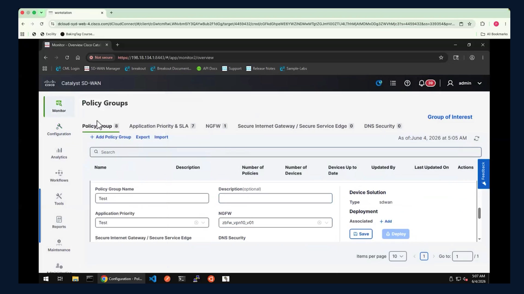The width and height of the screenshot is (524, 294).
Task: Go to inner browser home page
Action: [78, 57]
